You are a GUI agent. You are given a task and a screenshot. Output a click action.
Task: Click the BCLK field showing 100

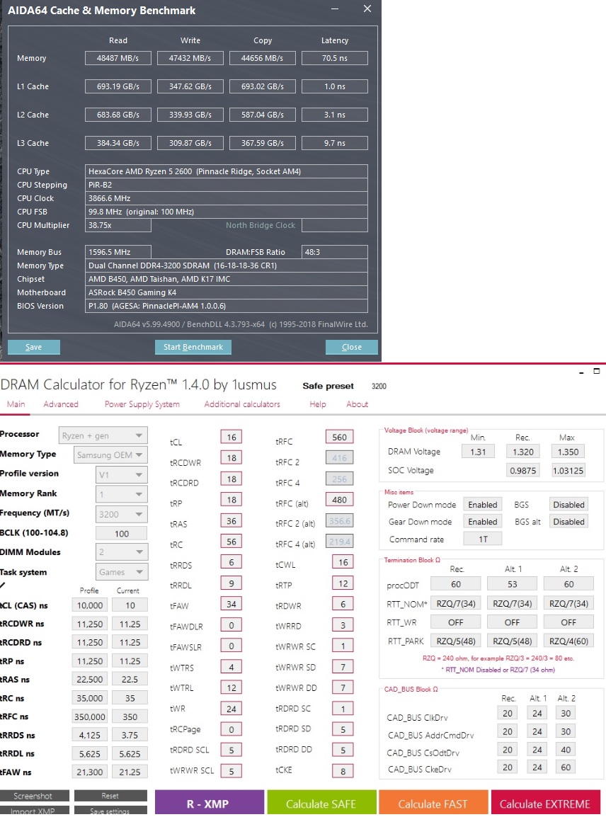click(121, 534)
